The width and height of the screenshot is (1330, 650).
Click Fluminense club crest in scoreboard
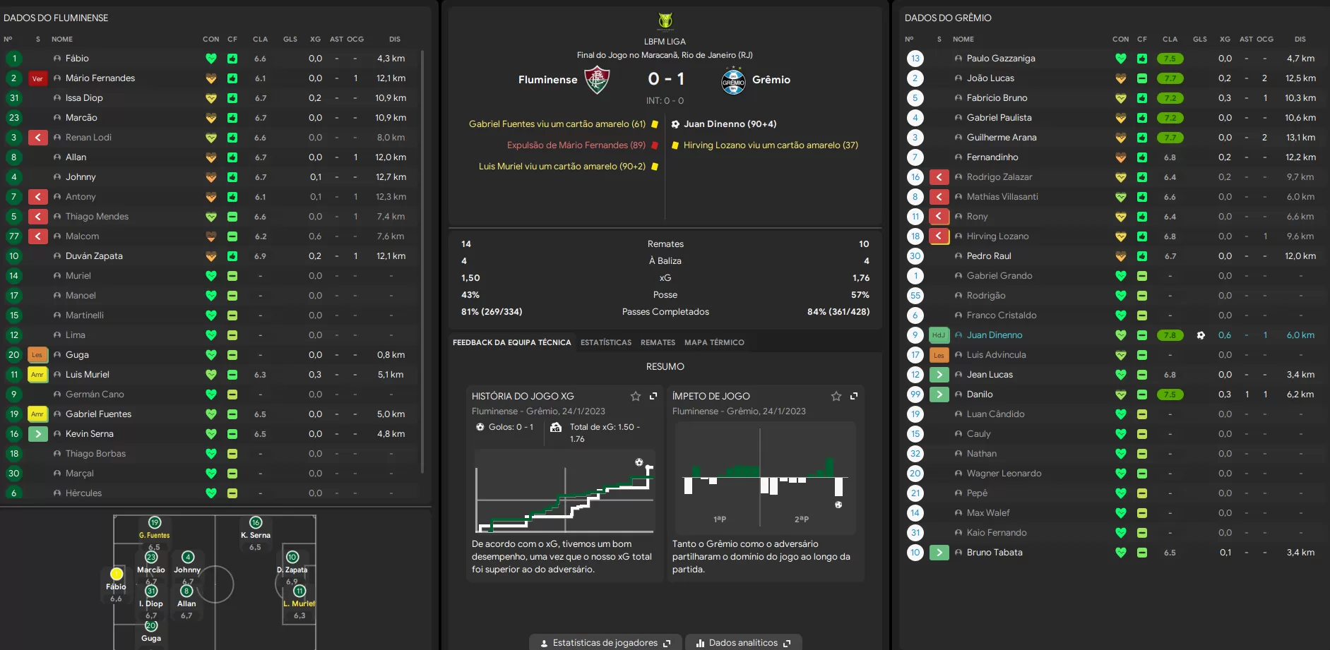click(598, 80)
